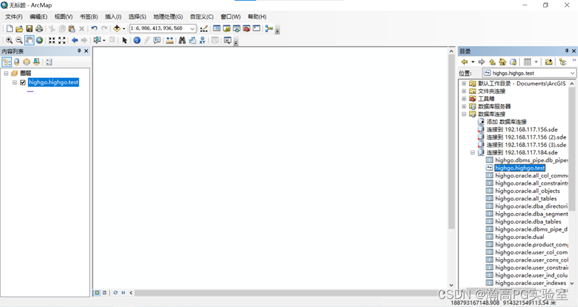The height and width of the screenshot is (307, 578).
Task: Click the Select Features tool
Action: click(x=98, y=40)
